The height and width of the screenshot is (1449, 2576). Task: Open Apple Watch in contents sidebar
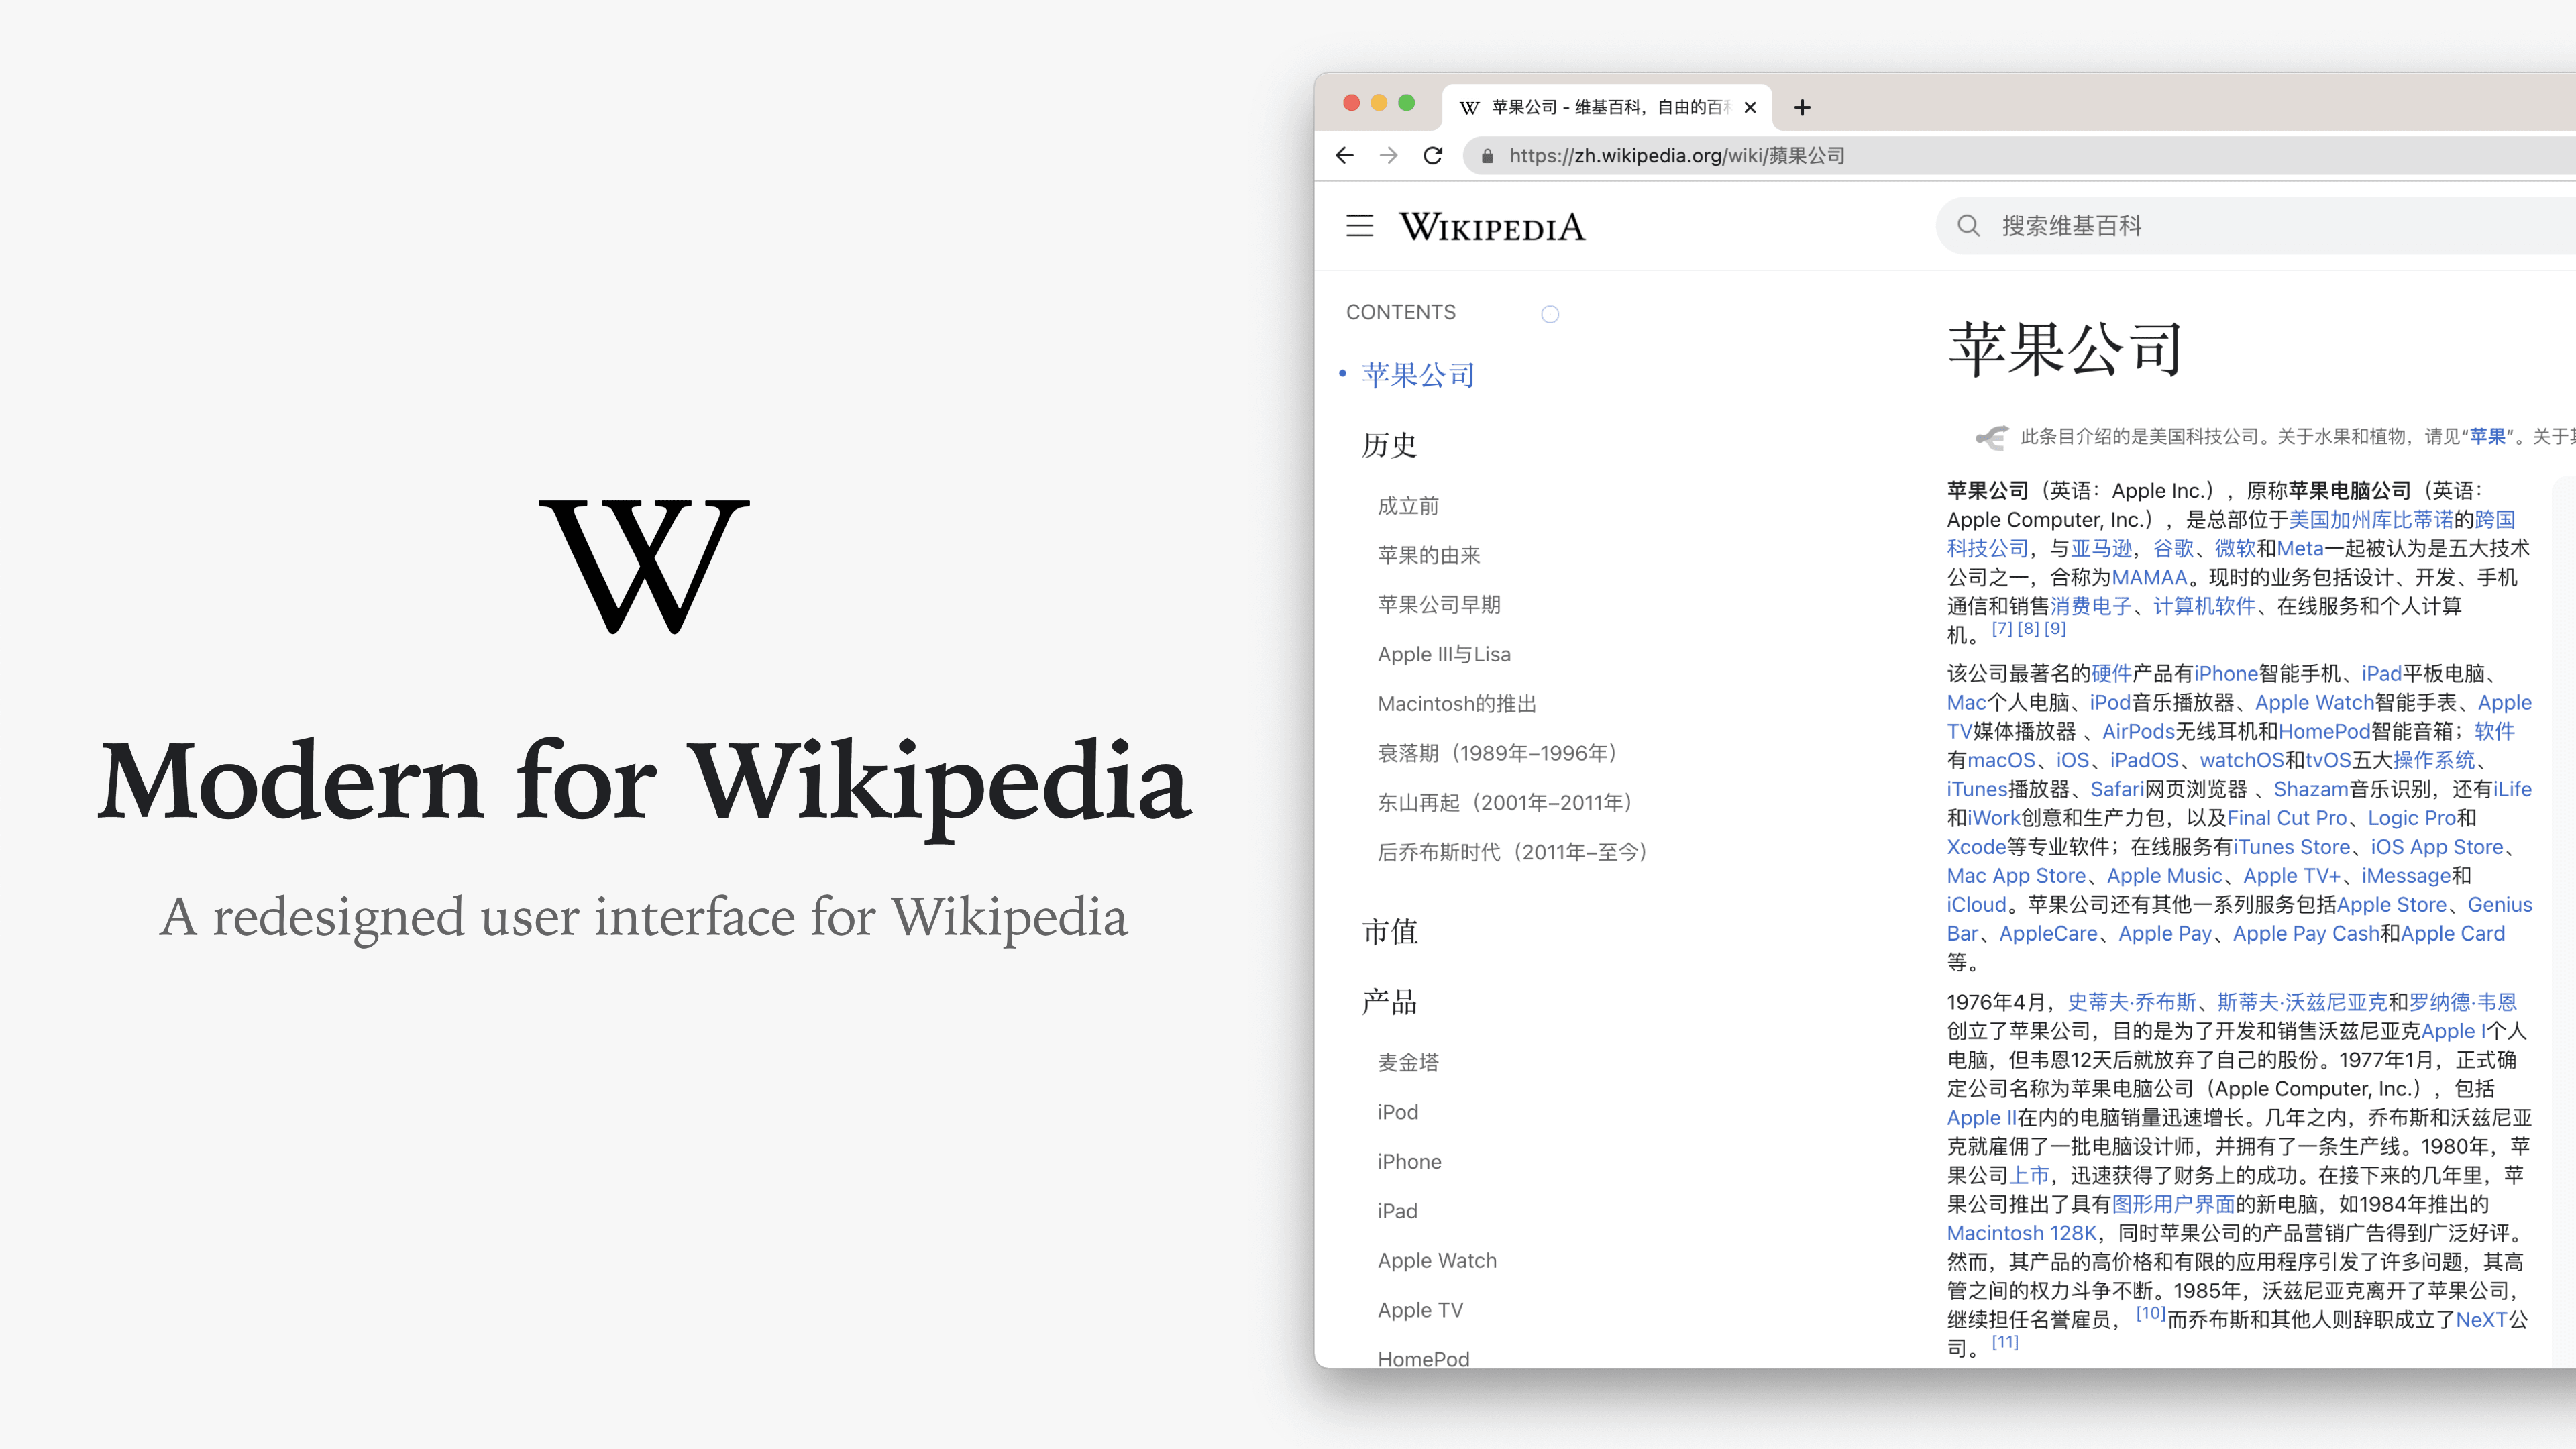pos(1437,1261)
